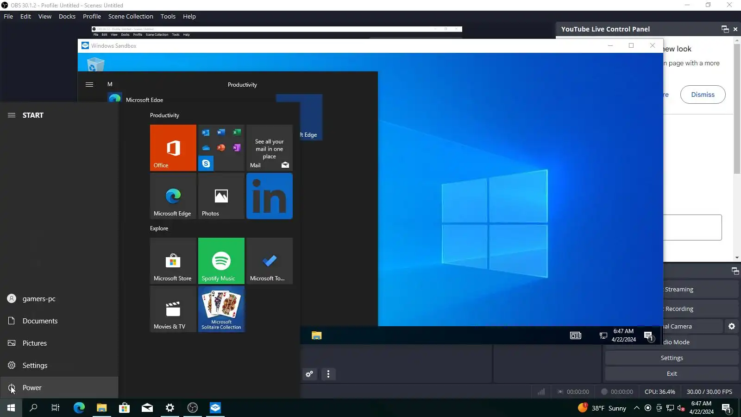Open the Mail live tile
The height and width of the screenshot is (417, 741).
[270, 148]
